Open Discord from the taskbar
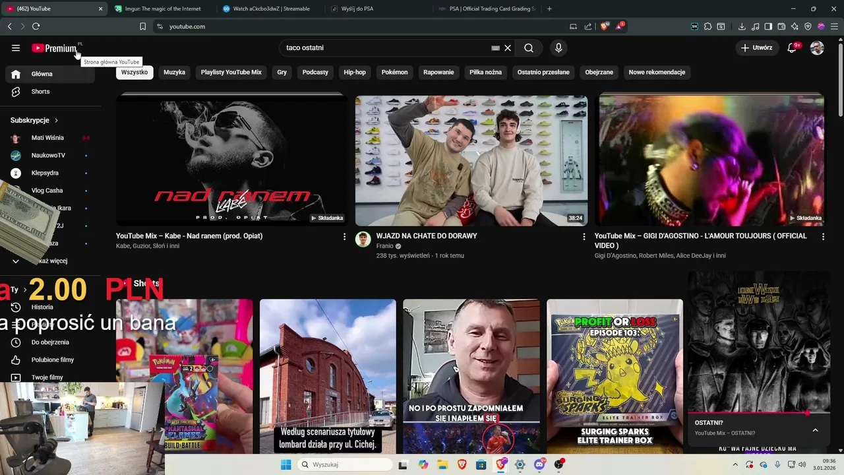 pos(540,464)
